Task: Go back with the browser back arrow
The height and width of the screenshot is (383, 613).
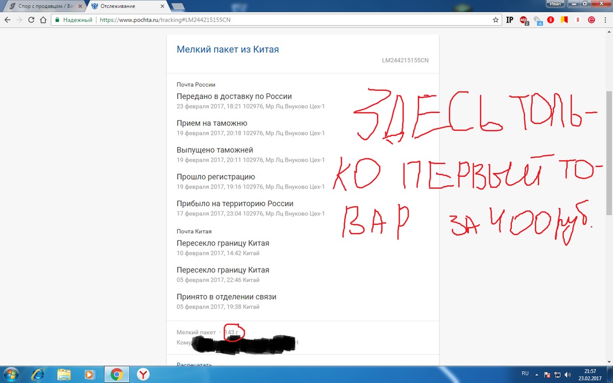Action: [7, 20]
